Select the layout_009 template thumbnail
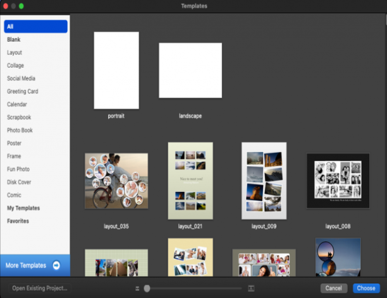 (264, 181)
